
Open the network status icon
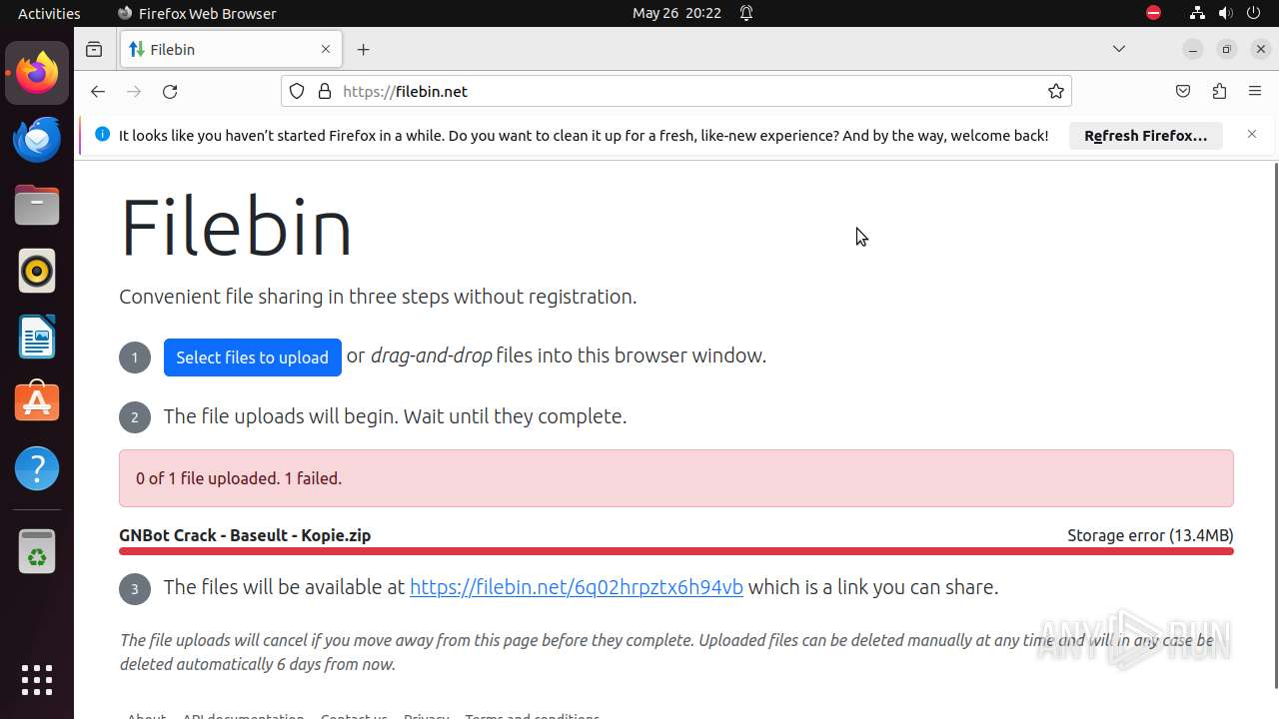click(x=1197, y=13)
